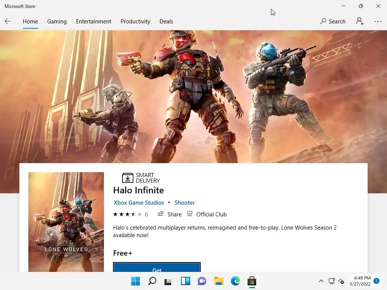Click the Halo description text about Lone Wolves

click(x=224, y=231)
